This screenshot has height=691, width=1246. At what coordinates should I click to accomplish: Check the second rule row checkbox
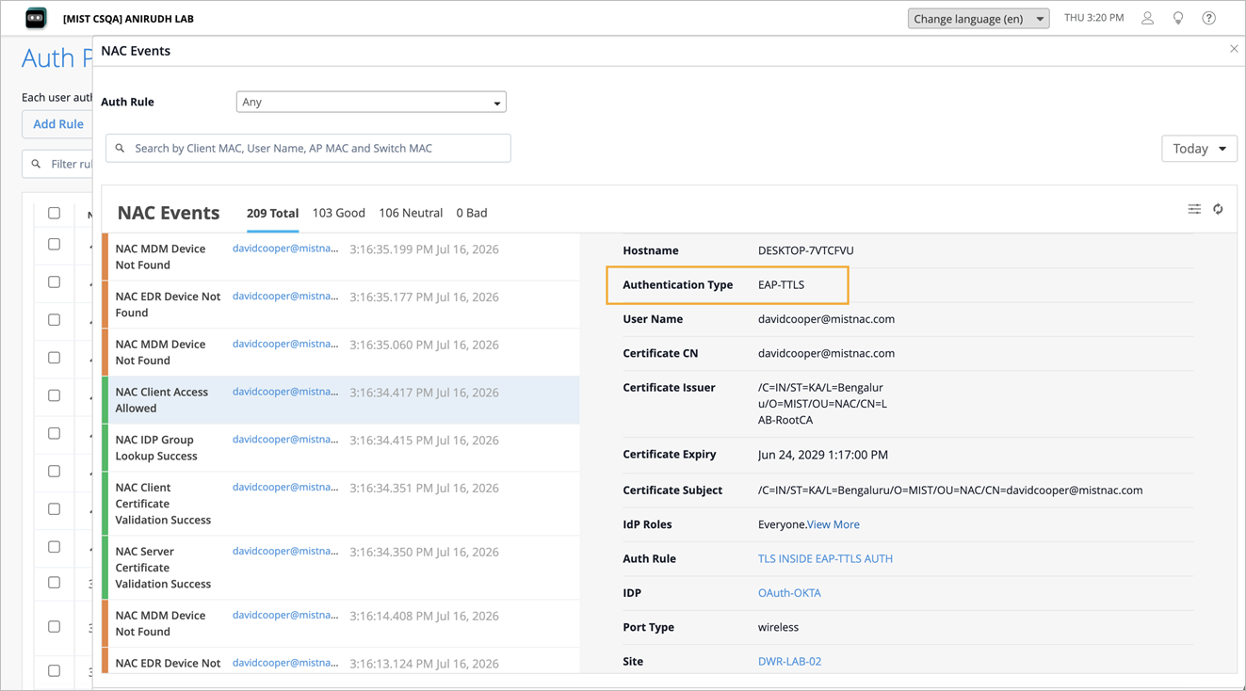[x=54, y=281]
